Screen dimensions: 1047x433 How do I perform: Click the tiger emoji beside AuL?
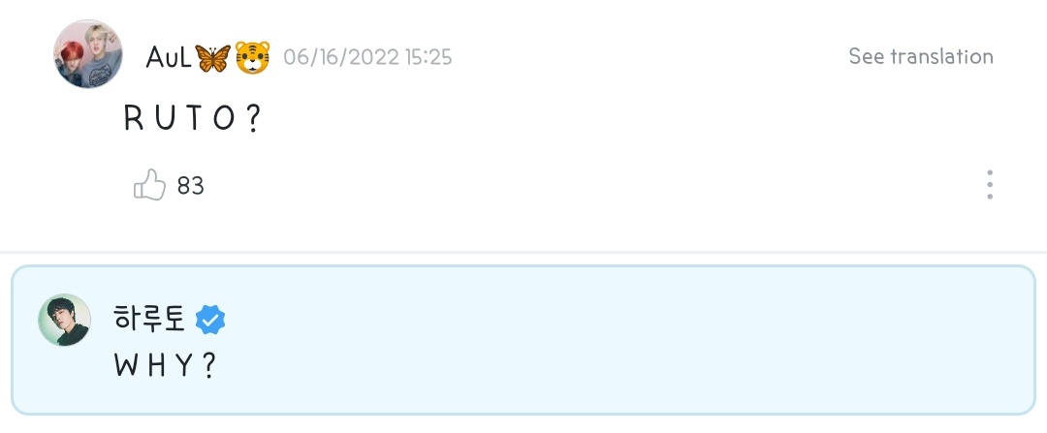point(252,58)
